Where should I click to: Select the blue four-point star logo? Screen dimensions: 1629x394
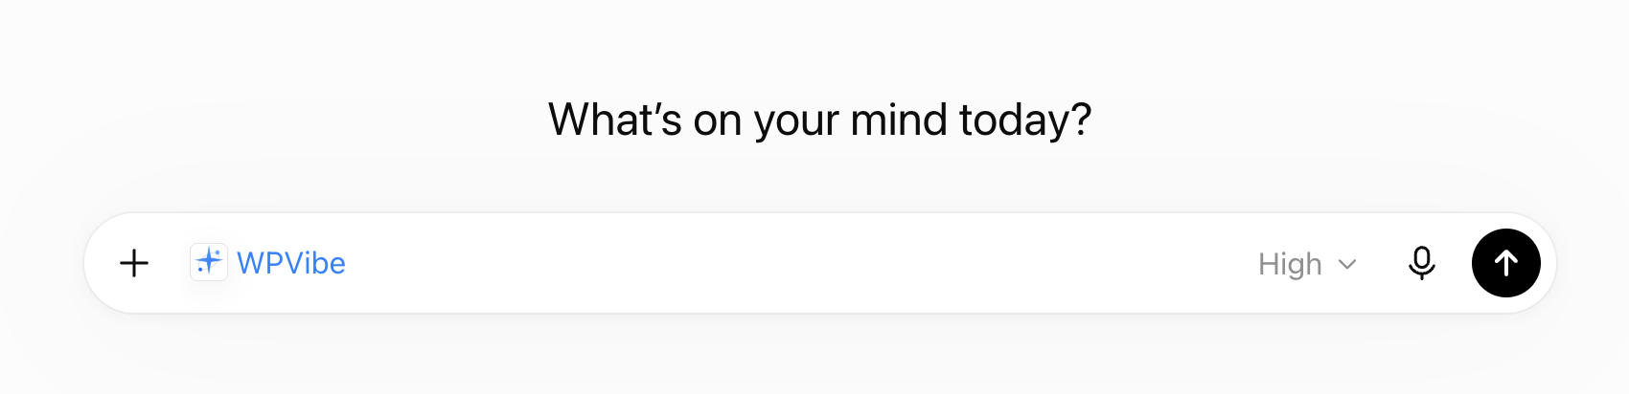click(209, 262)
